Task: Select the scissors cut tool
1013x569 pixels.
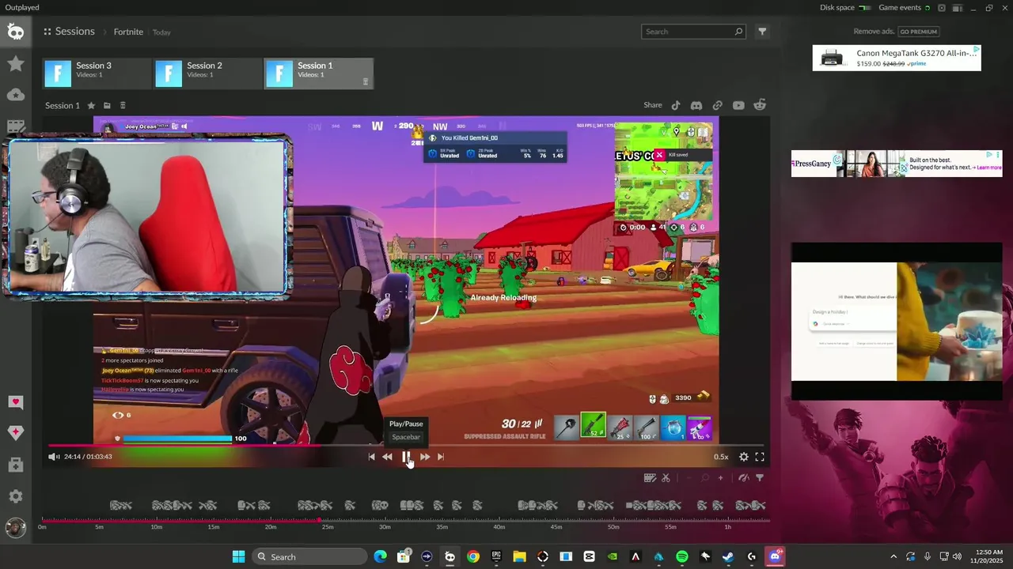Action: pyautogui.click(x=666, y=477)
